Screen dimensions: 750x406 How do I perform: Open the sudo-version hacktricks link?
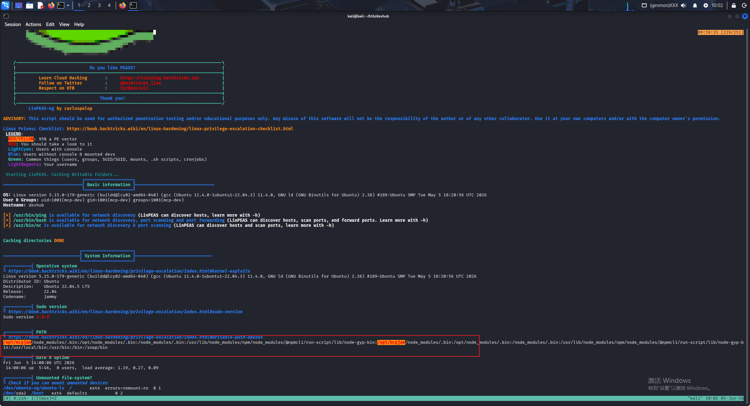(x=125, y=312)
